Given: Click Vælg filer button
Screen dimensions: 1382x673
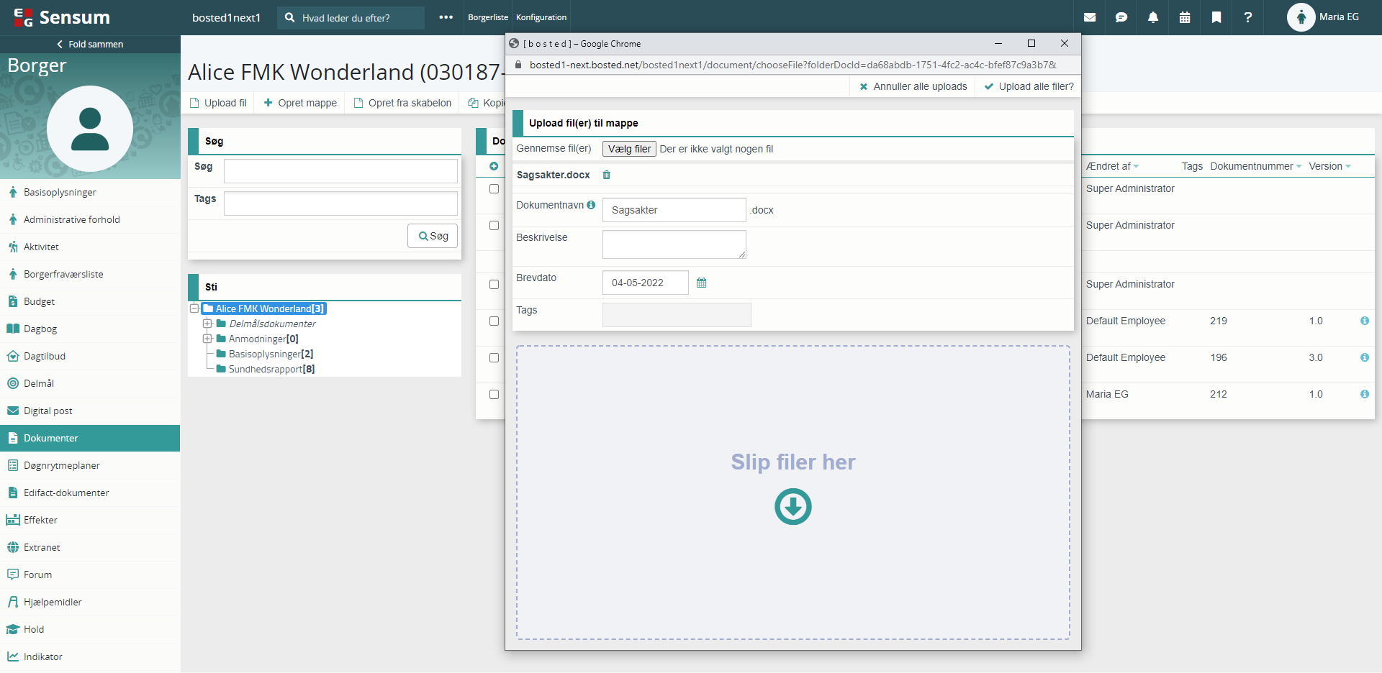Looking at the screenshot, I should pos(629,149).
